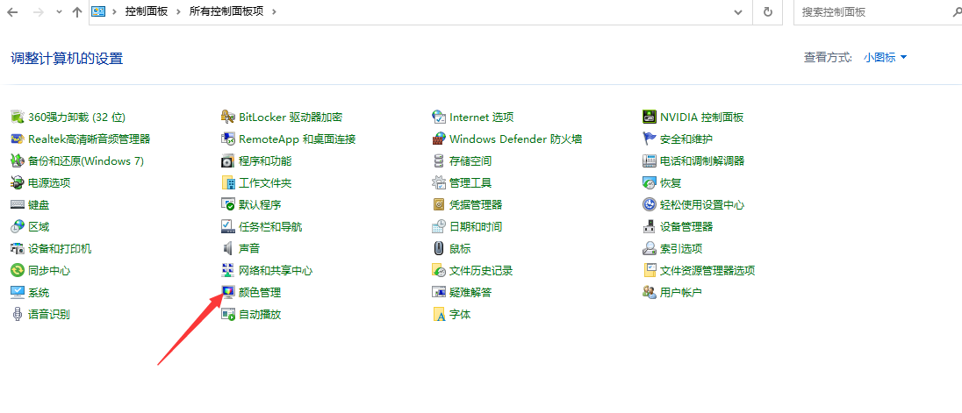Screen dimensions: 962x413
Task: Click the 凭据管理器 icon
Action: [x=439, y=204]
